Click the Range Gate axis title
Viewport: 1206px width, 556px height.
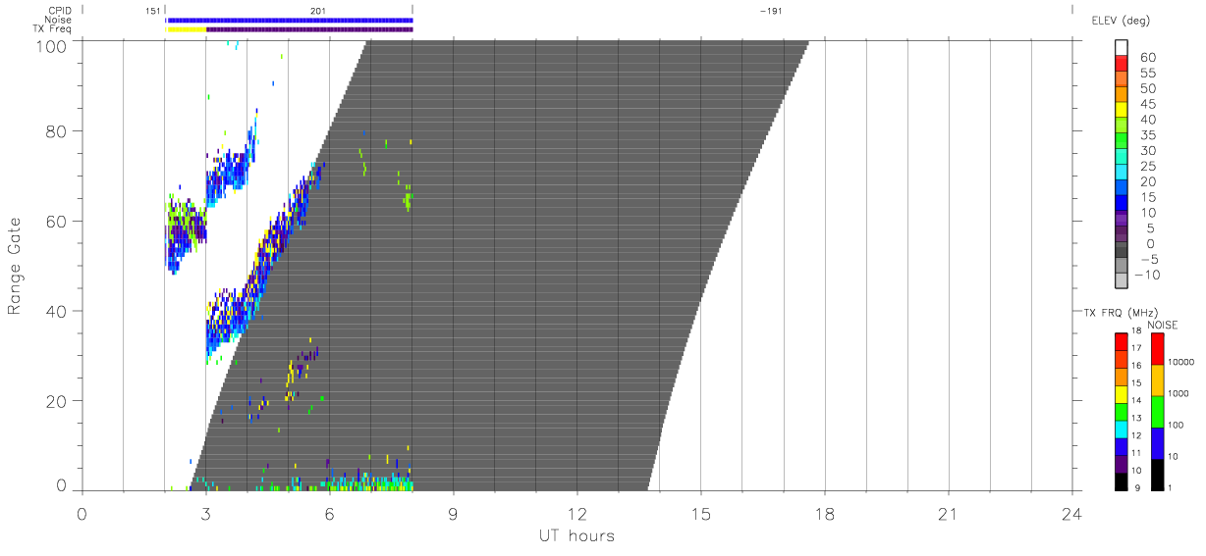pyautogui.click(x=16, y=266)
